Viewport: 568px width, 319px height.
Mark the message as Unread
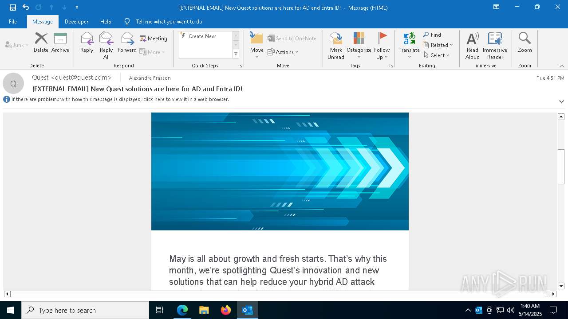coord(336,46)
